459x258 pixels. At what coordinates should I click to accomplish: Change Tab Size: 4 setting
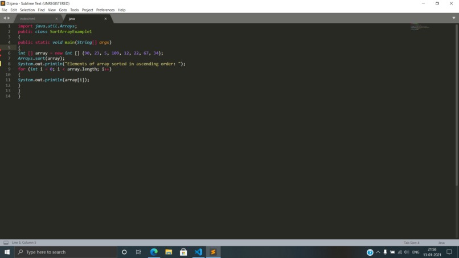click(x=412, y=243)
